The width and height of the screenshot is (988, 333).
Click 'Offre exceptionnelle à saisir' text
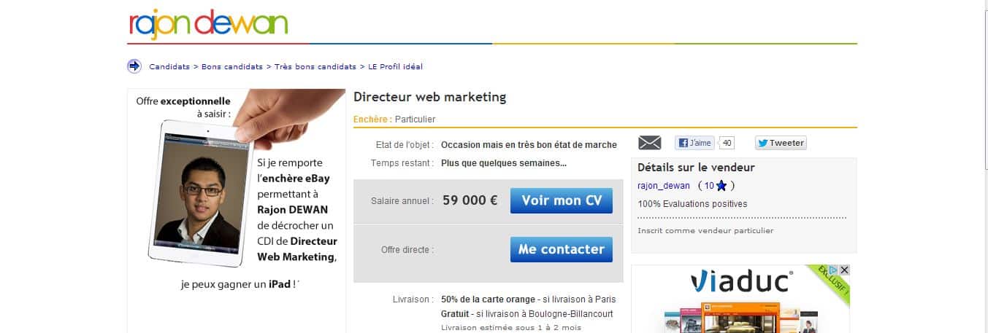(x=183, y=107)
